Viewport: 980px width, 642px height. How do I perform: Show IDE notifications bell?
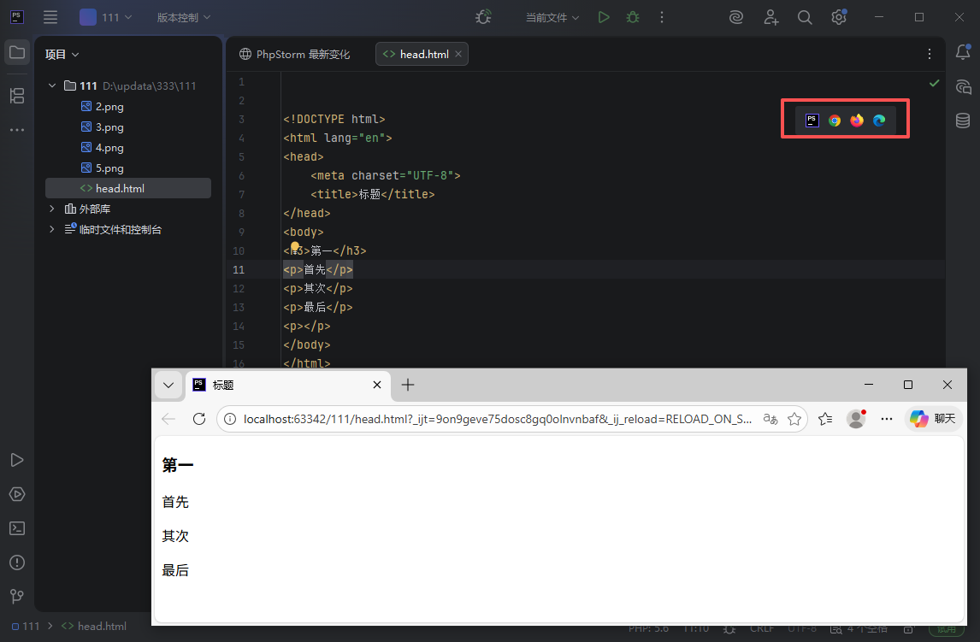pyautogui.click(x=963, y=52)
